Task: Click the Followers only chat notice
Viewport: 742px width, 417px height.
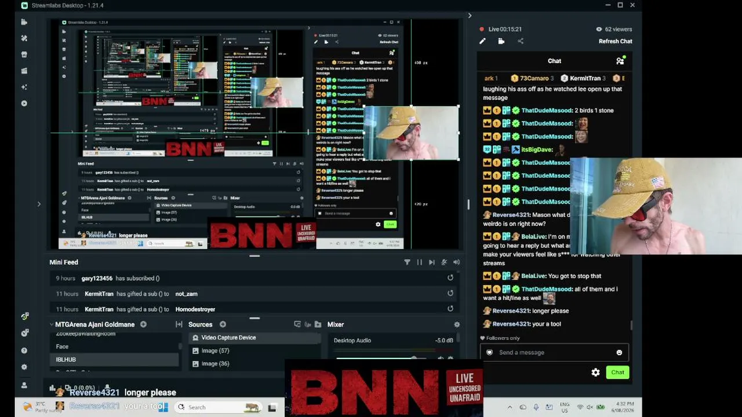Action: [x=500, y=338]
